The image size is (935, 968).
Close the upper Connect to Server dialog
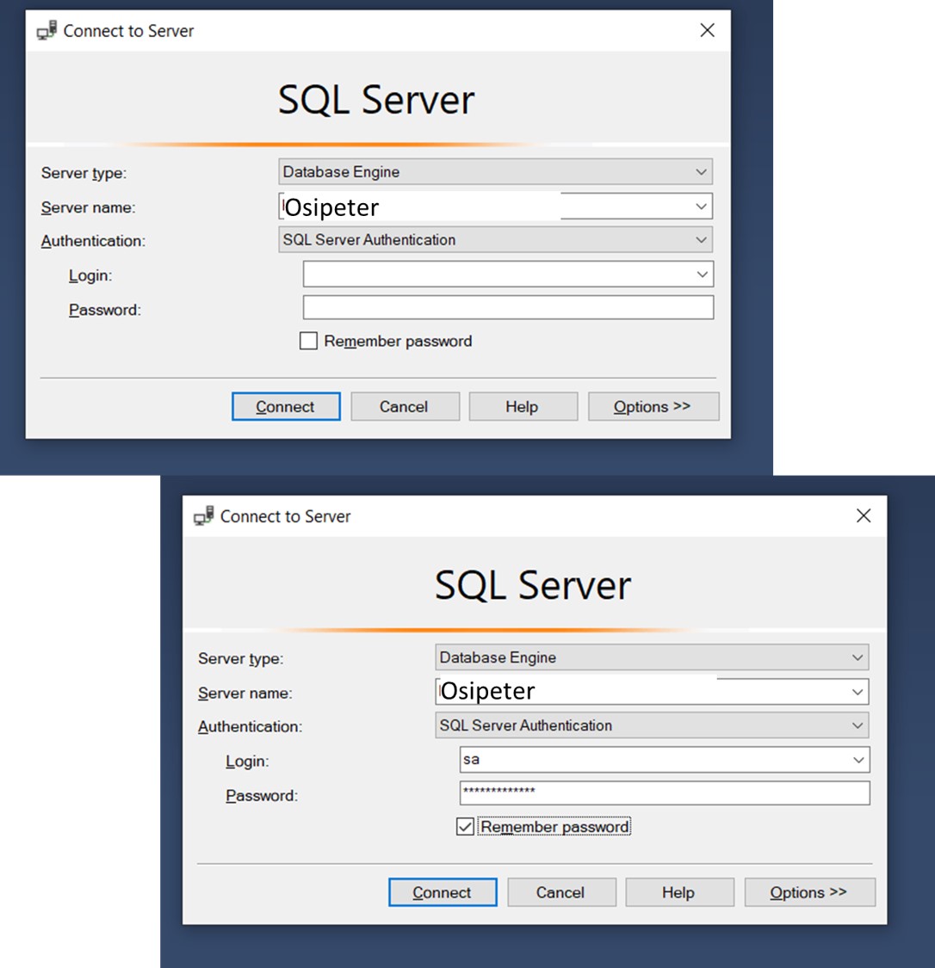tap(707, 30)
